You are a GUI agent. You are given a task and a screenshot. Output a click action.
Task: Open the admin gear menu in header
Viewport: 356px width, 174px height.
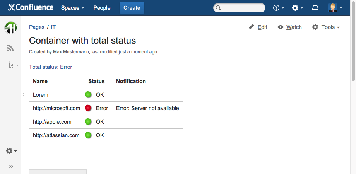[297, 8]
